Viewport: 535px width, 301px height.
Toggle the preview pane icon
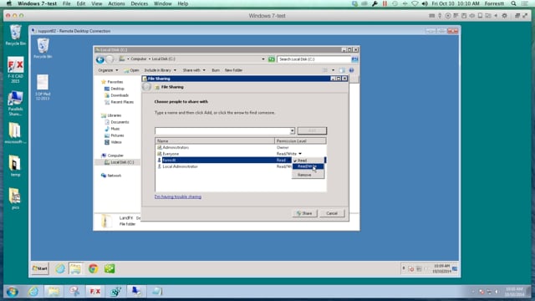coord(342,70)
